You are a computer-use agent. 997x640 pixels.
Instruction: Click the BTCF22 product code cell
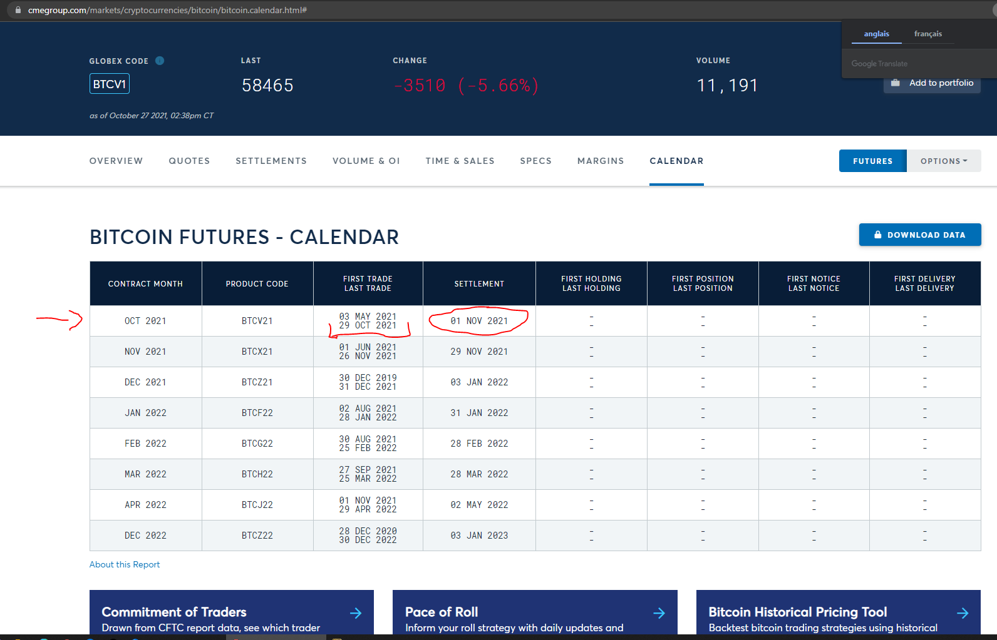257,413
